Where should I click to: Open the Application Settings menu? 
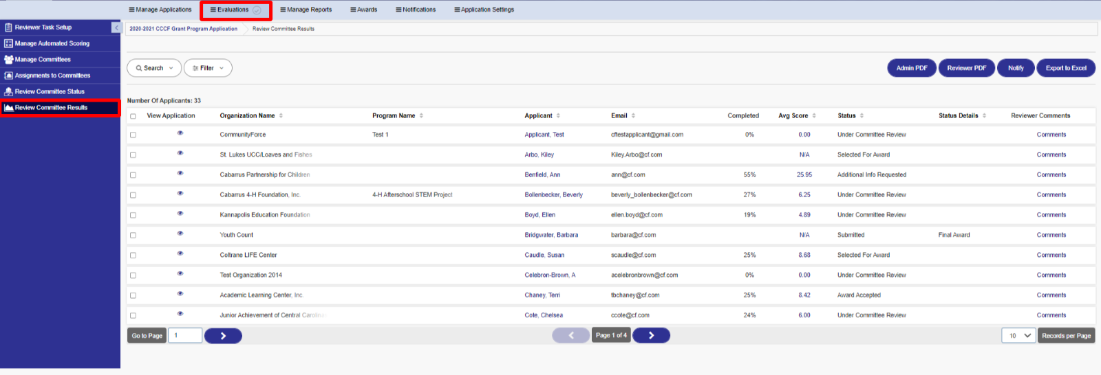[484, 10]
